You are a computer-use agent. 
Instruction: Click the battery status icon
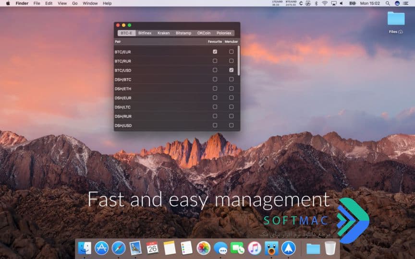click(352, 3)
